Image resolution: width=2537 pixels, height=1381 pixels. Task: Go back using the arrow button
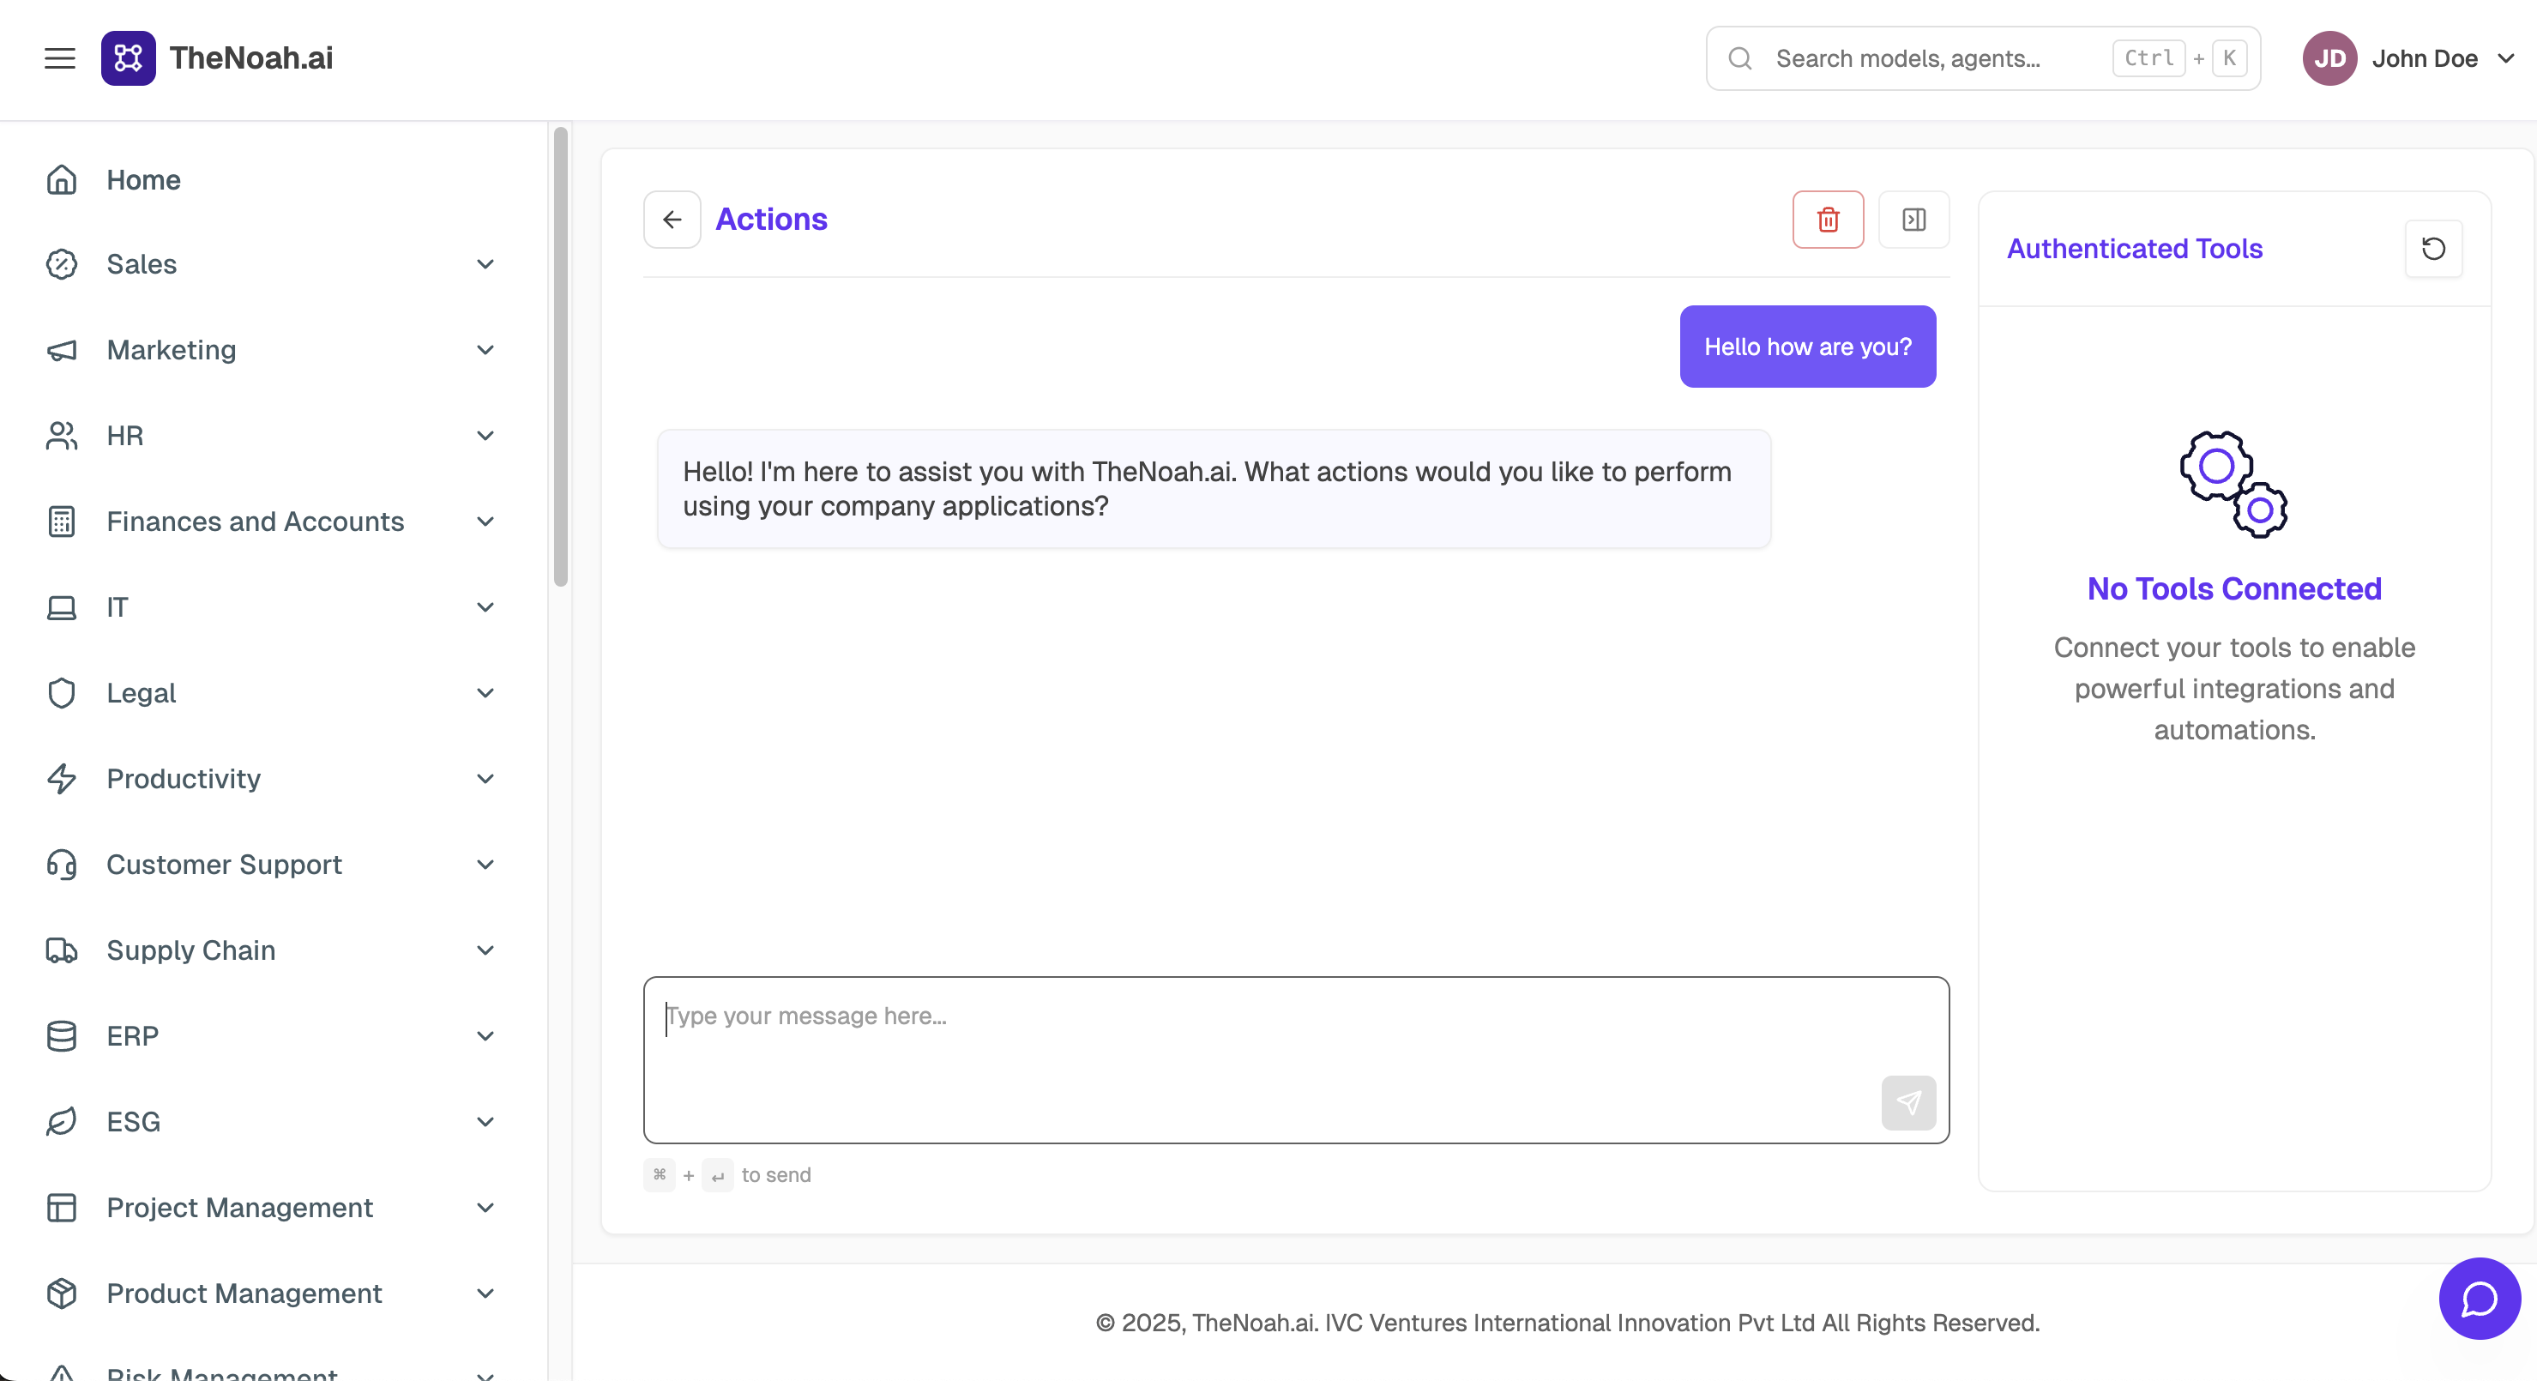[x=672, y=219]
